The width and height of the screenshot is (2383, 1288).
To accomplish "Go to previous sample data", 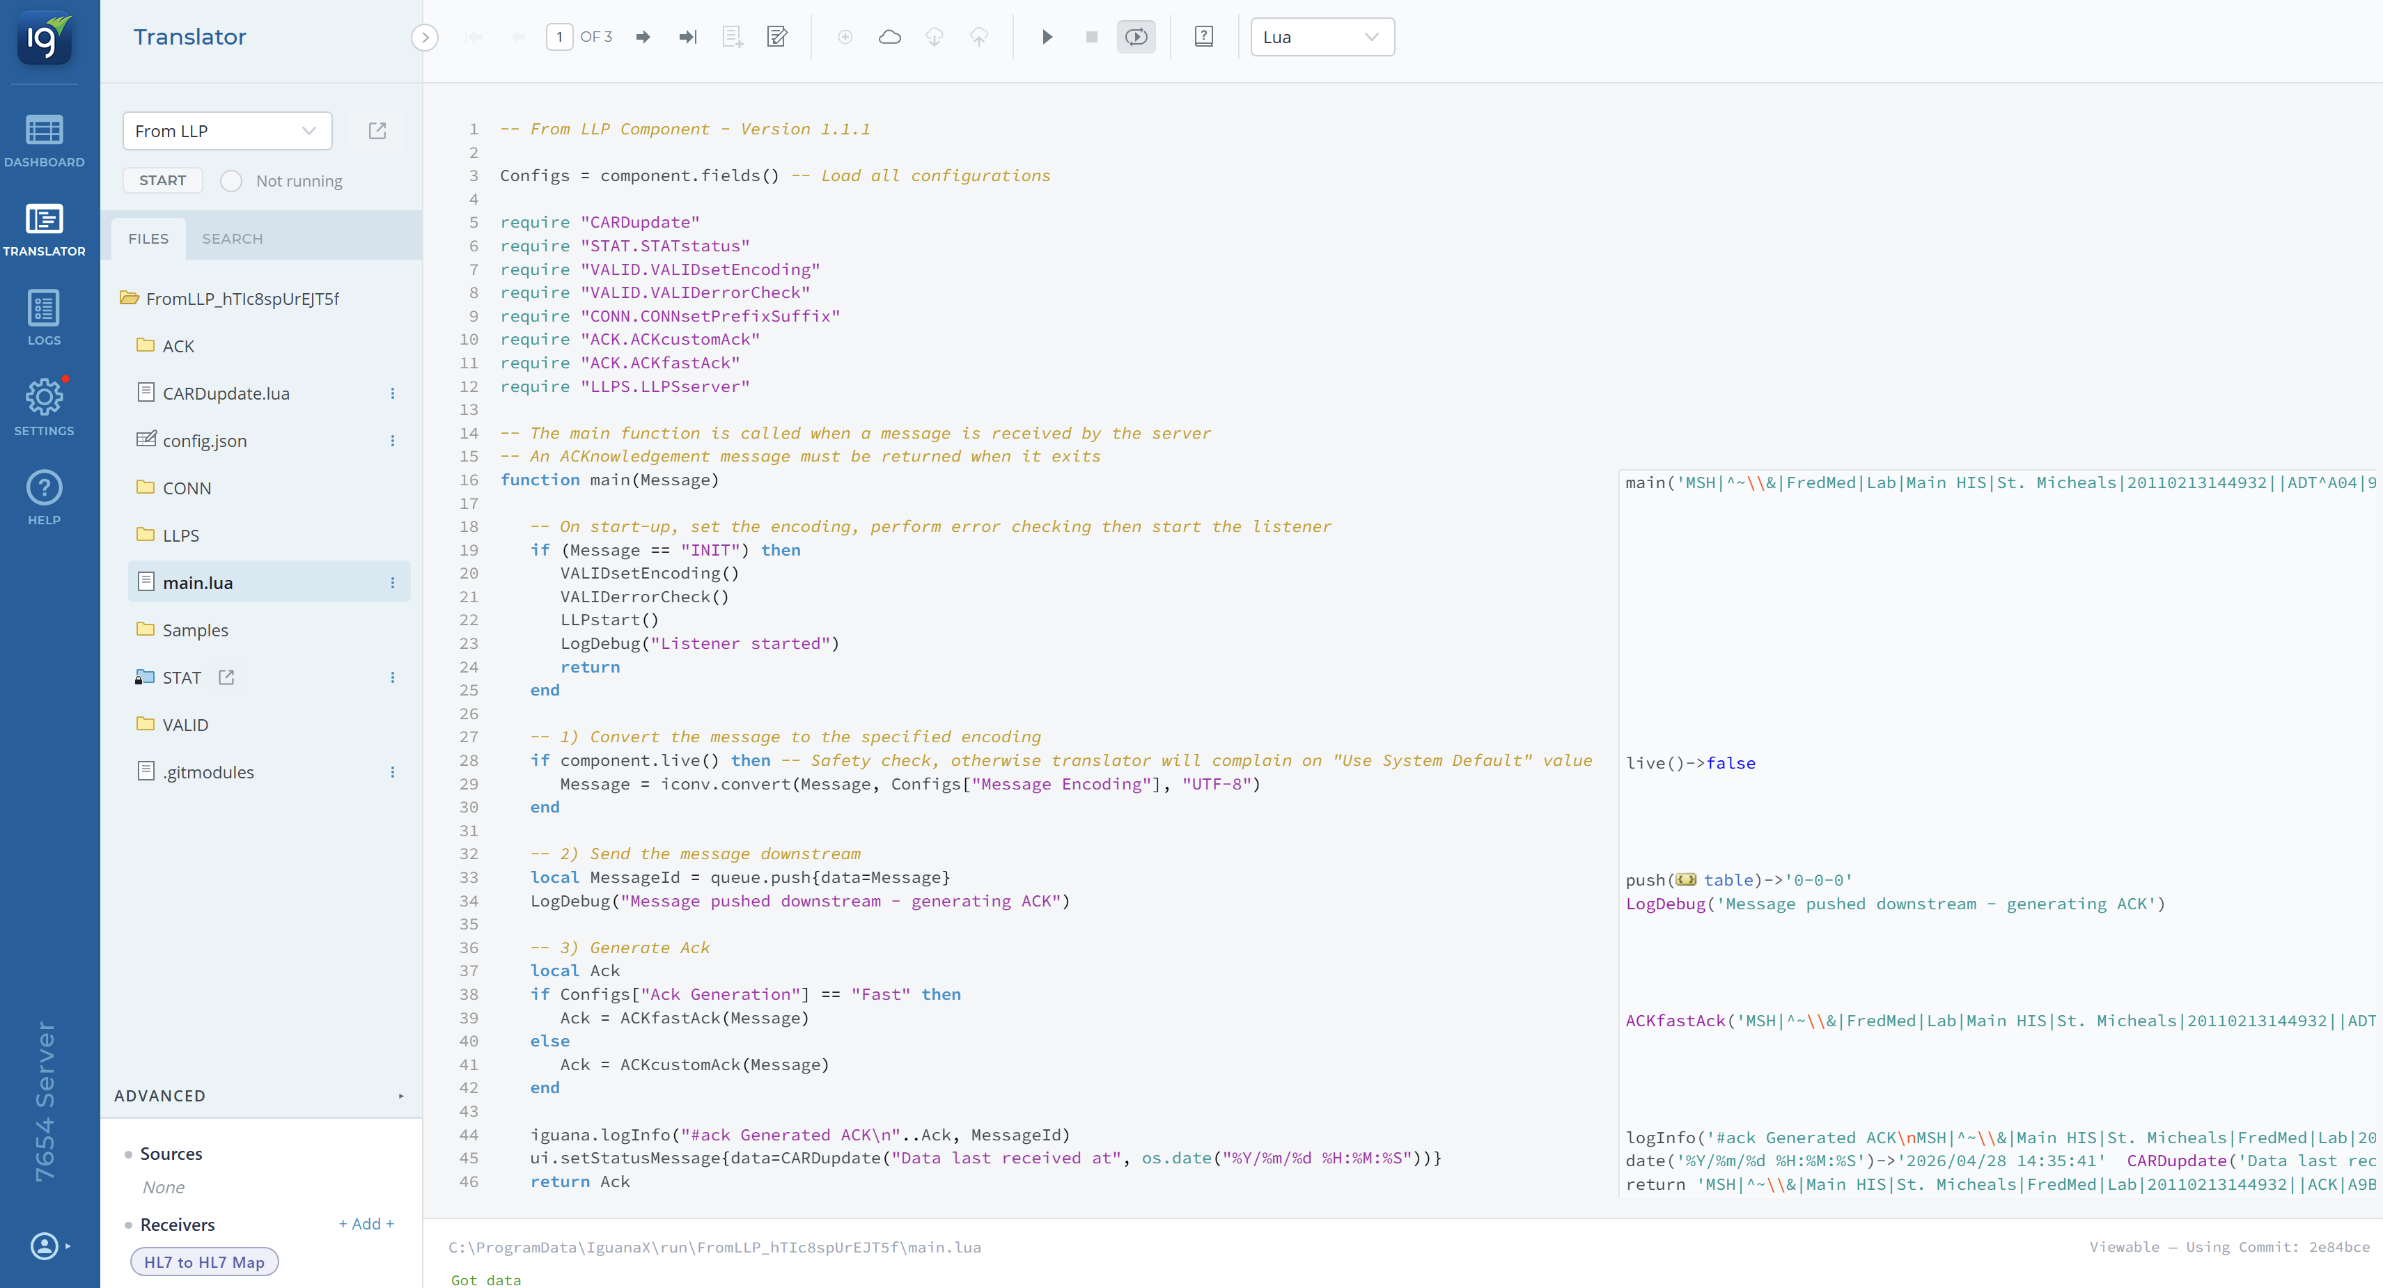I will pyautogui.click(x=519, y=37).
